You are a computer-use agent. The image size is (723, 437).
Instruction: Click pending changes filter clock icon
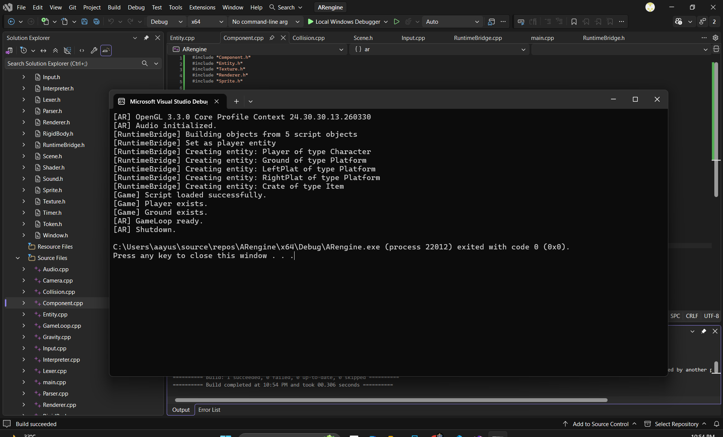tap(23, 50)
